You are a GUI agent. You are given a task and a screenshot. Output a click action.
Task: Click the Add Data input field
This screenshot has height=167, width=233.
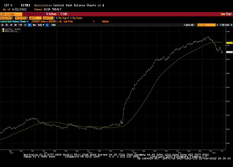(x=206, y=25)
